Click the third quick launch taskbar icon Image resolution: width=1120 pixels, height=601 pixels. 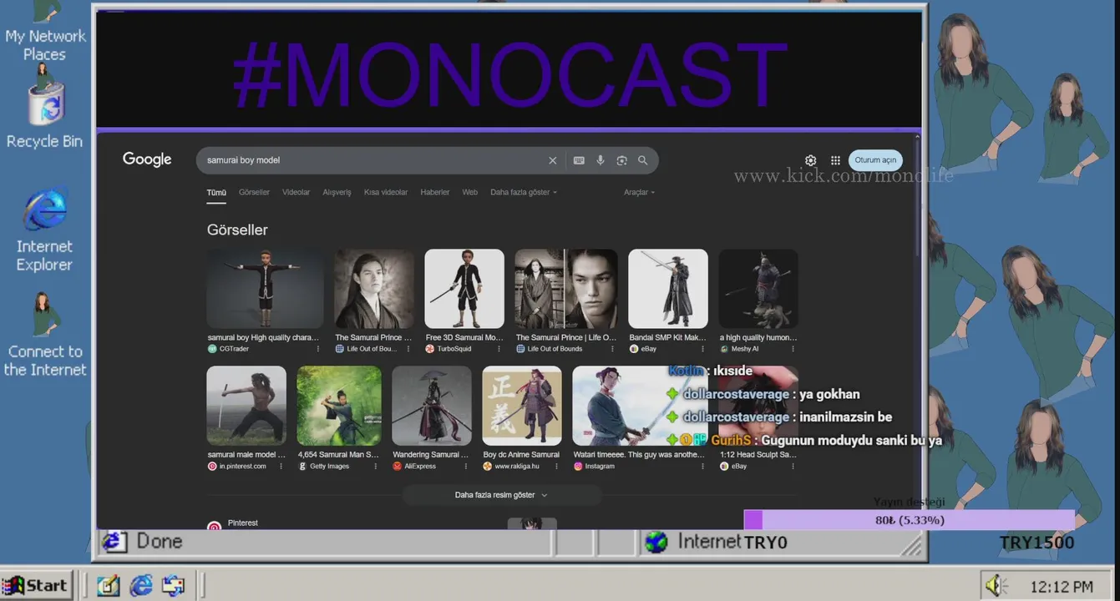173,586
